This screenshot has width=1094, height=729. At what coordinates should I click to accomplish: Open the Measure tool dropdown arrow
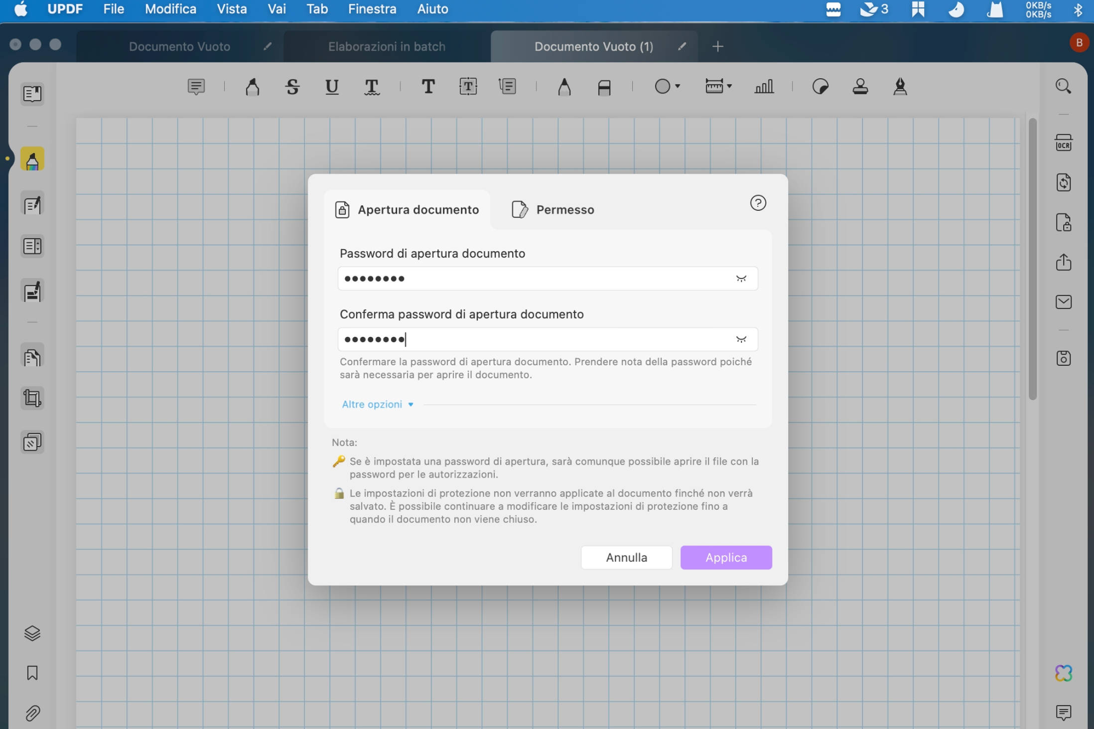[x=729, y=87]
